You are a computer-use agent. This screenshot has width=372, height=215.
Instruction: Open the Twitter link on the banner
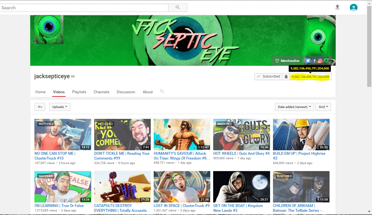[x=308, y=61]
